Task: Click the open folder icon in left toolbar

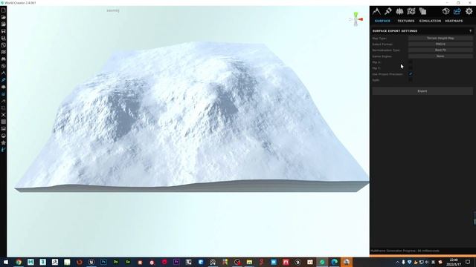Action: coord(3,17)
